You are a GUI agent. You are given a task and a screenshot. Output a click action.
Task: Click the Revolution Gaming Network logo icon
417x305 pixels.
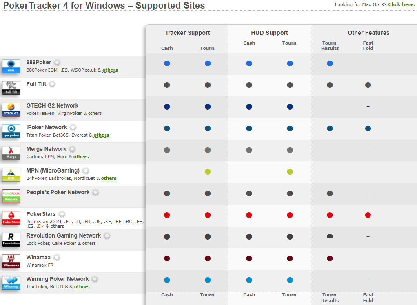[x=11, y=240]
